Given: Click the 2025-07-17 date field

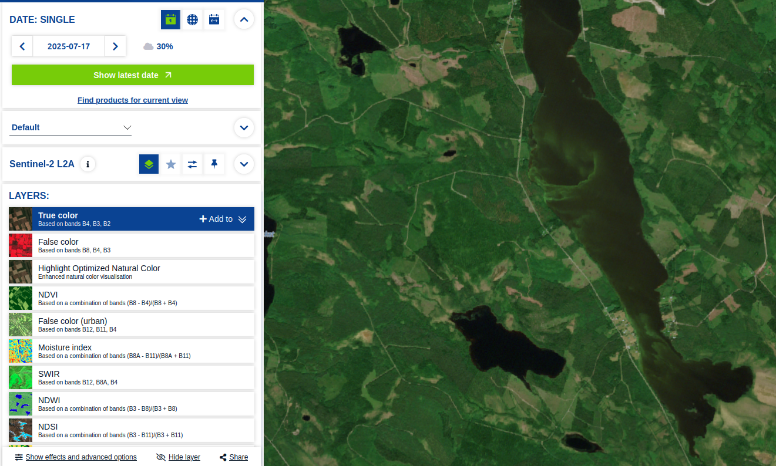Looking at the screenshot, I should [69, 46].
